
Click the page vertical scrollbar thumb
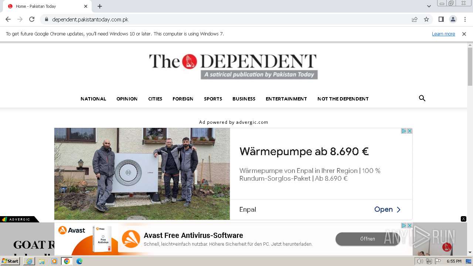click(x=470, y=66)
